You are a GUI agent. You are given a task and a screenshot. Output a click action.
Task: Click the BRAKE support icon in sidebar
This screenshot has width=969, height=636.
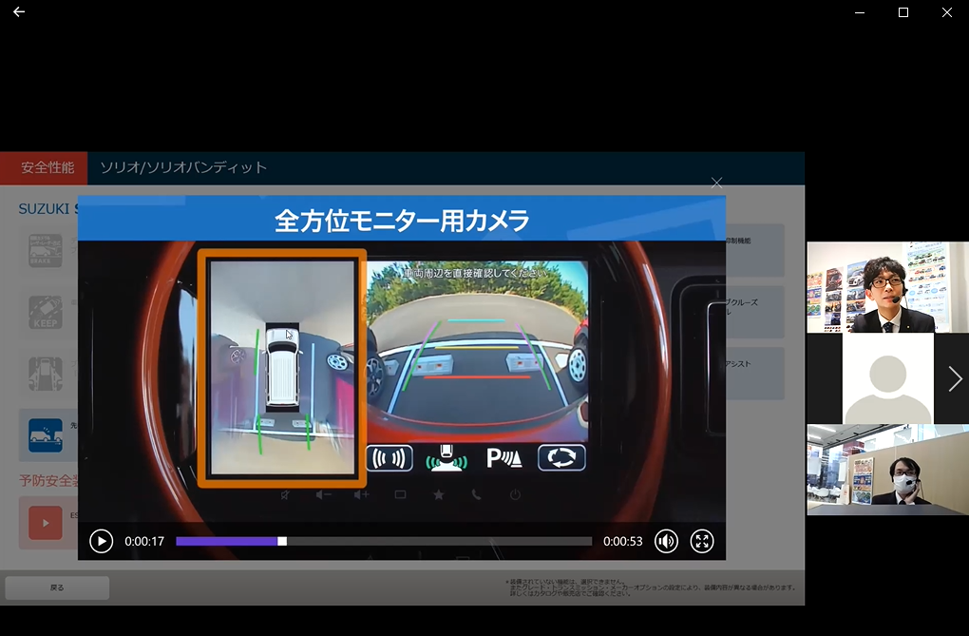(x=46, y=250)
